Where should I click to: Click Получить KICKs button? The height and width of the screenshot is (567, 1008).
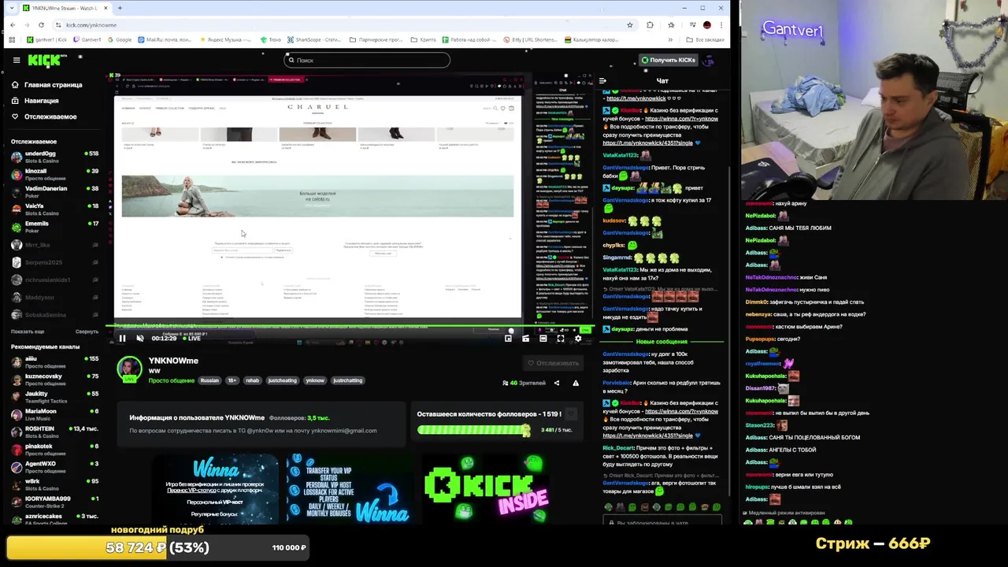[669, 60]
